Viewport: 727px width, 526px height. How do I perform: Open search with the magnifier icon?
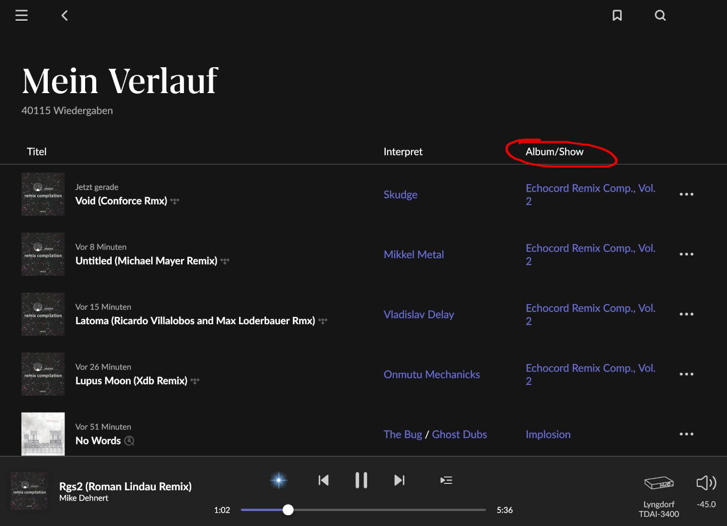point(660,15)
